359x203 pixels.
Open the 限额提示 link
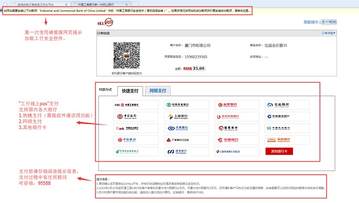coord(311,22)
